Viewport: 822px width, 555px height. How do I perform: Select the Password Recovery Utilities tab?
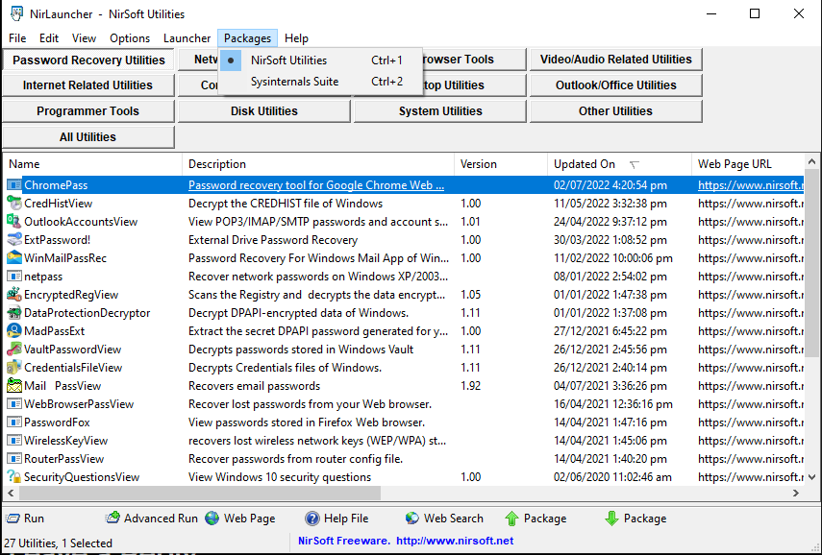tap(88, 60)
